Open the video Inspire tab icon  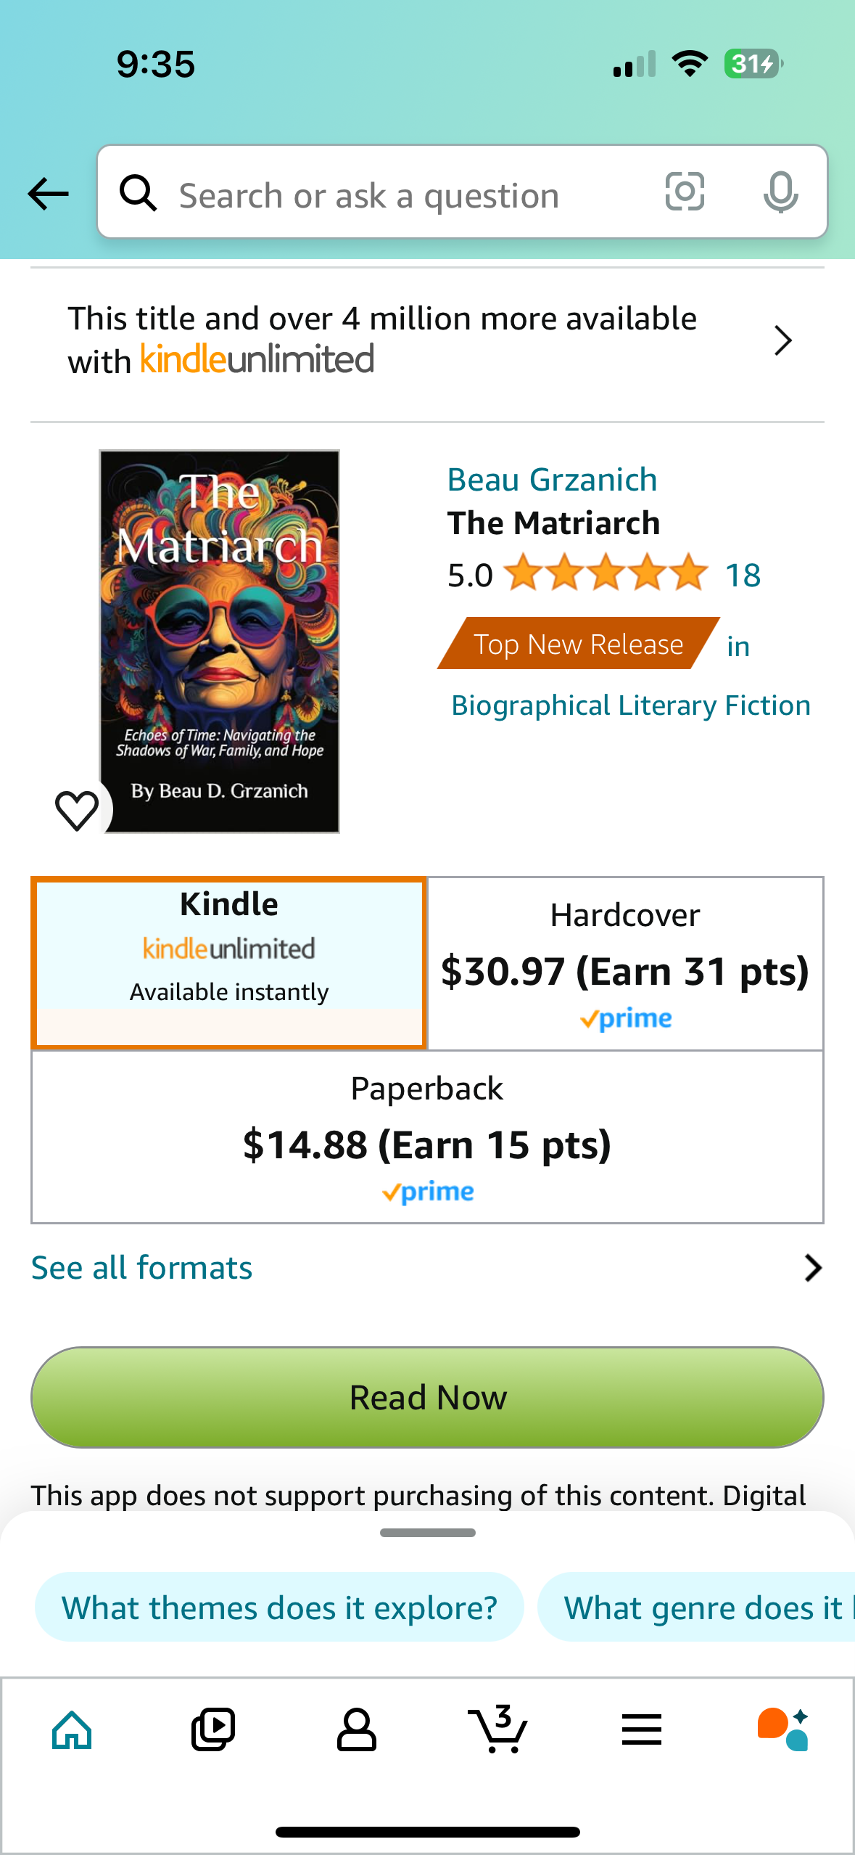pos(213,1730)
